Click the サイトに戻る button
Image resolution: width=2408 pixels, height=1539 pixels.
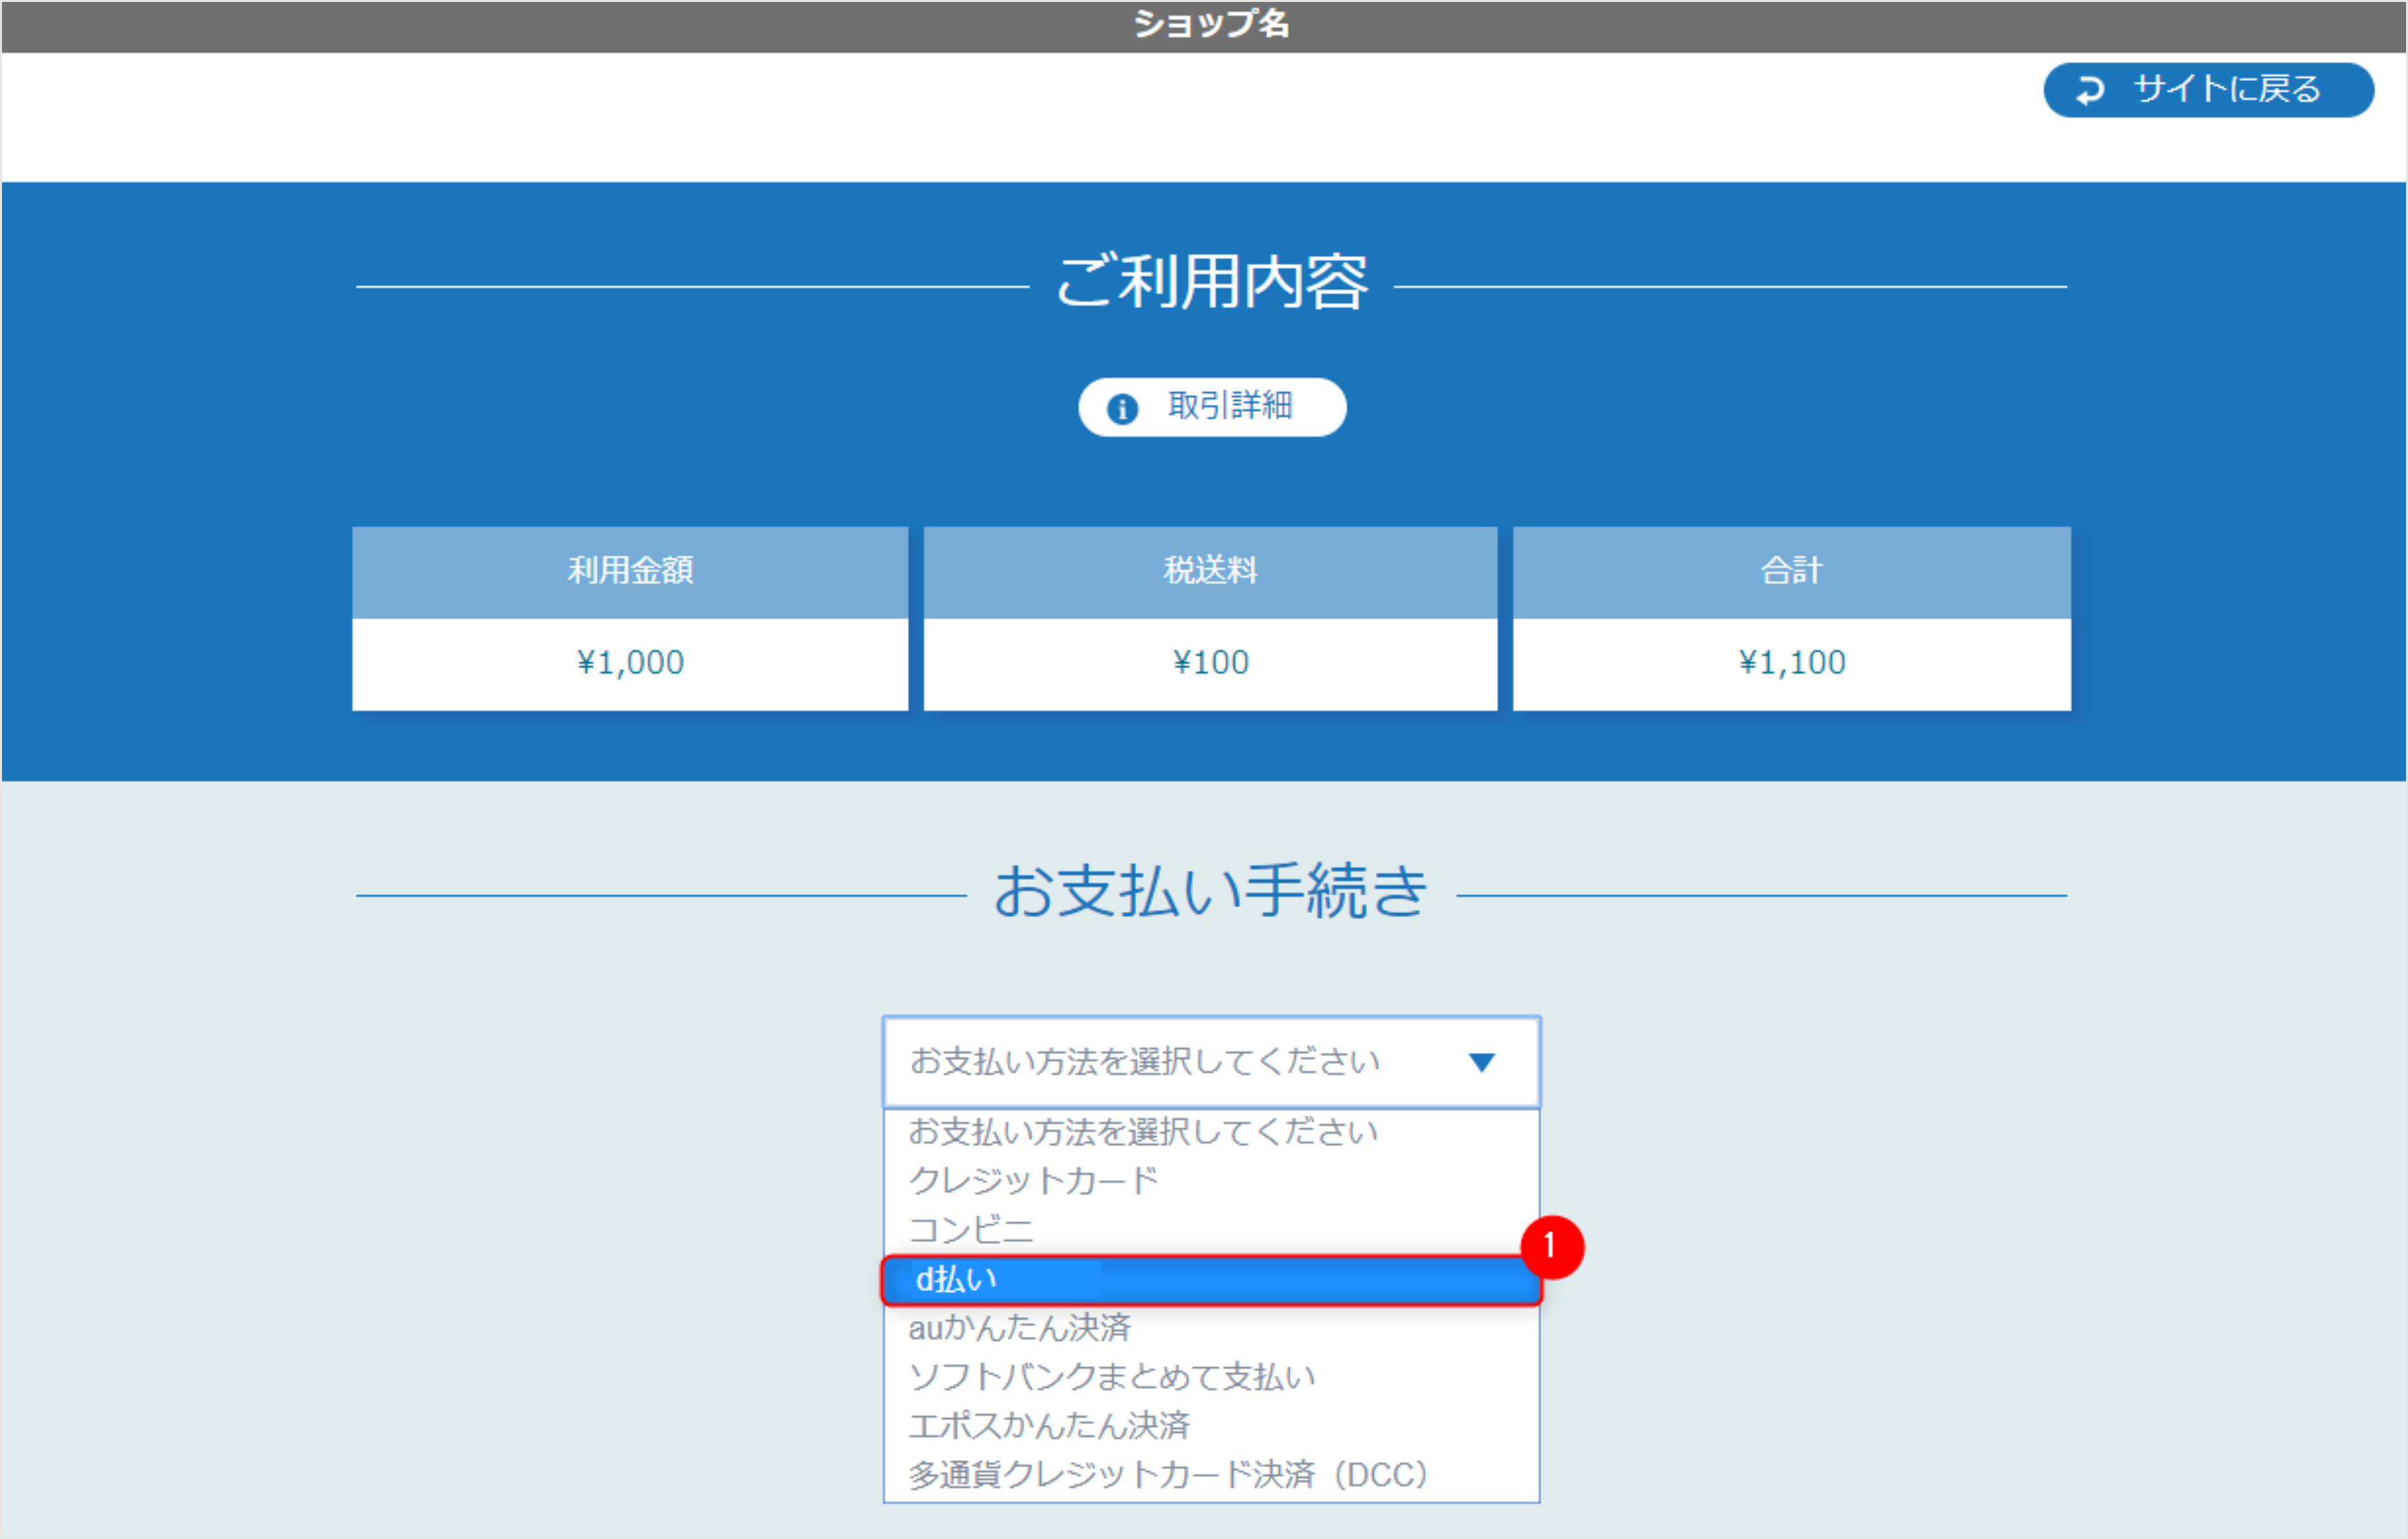(x=2208, y=90)
